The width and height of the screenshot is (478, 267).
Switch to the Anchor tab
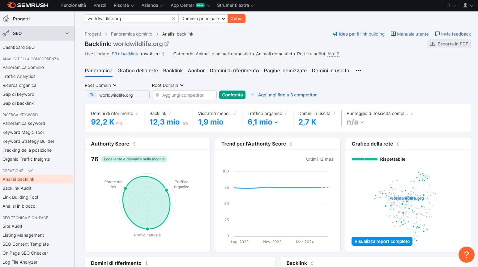(x=196, y=70)
